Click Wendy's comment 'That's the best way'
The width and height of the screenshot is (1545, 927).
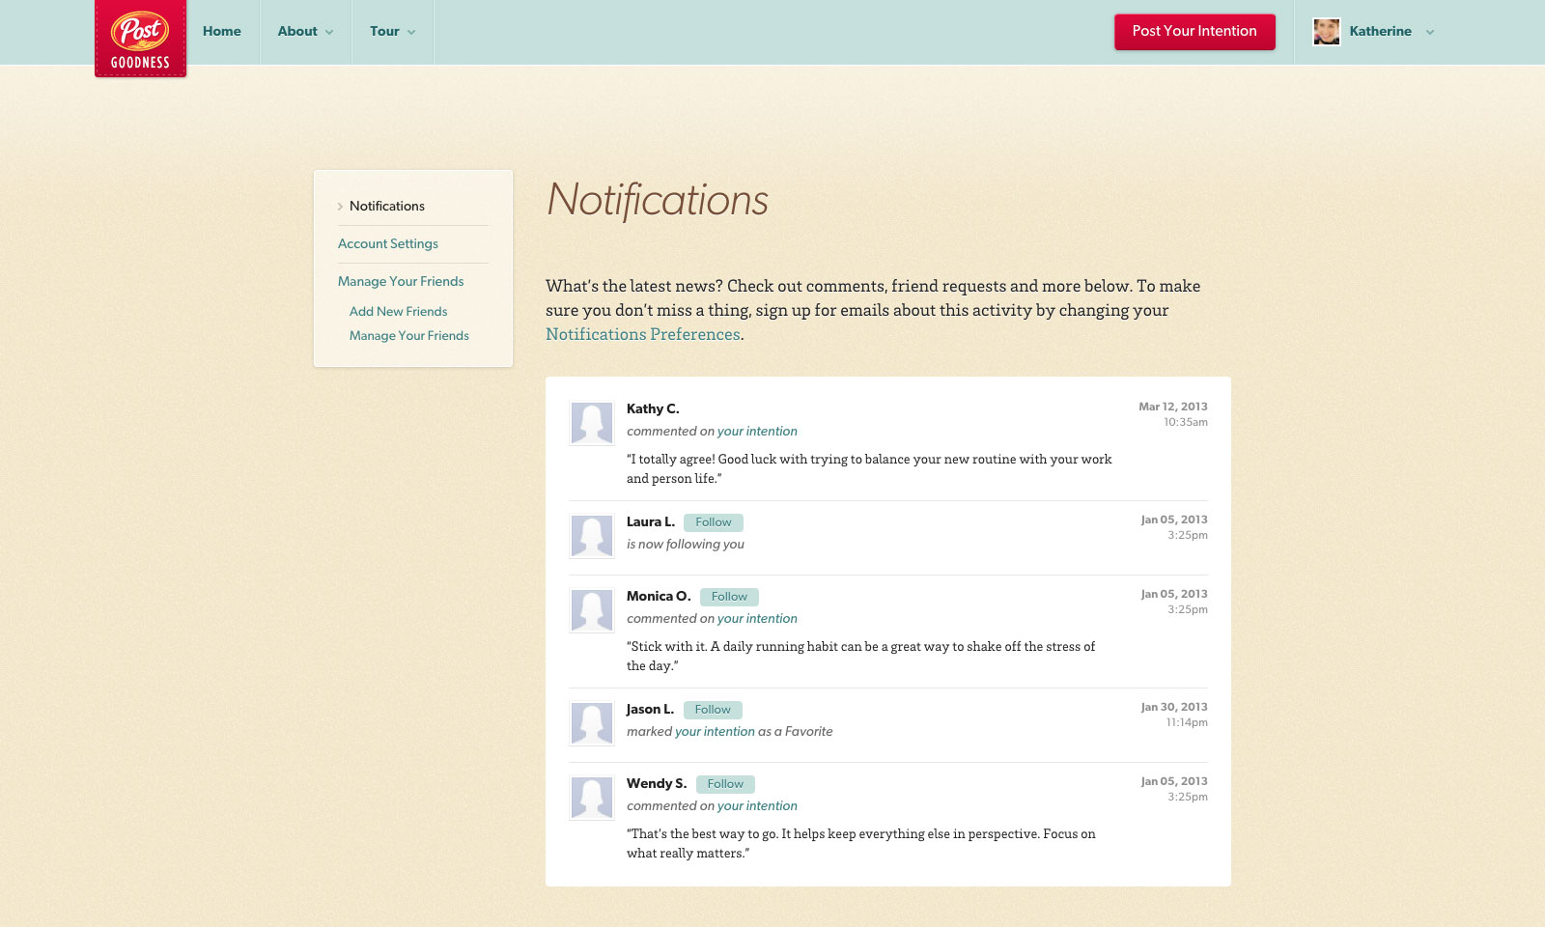[861, 843]
